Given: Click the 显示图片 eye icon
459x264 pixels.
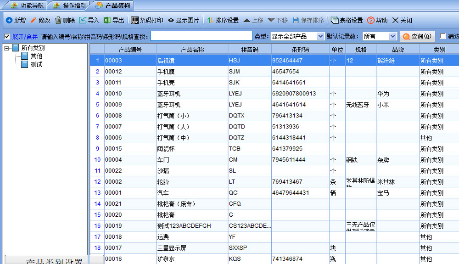Looking at the screenshot, I should click(171, 20).
